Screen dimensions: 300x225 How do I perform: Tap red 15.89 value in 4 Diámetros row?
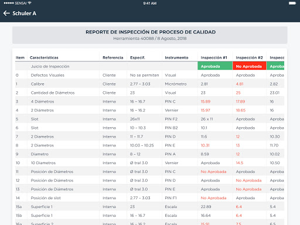pyautogui.click(x=206, y=101)
